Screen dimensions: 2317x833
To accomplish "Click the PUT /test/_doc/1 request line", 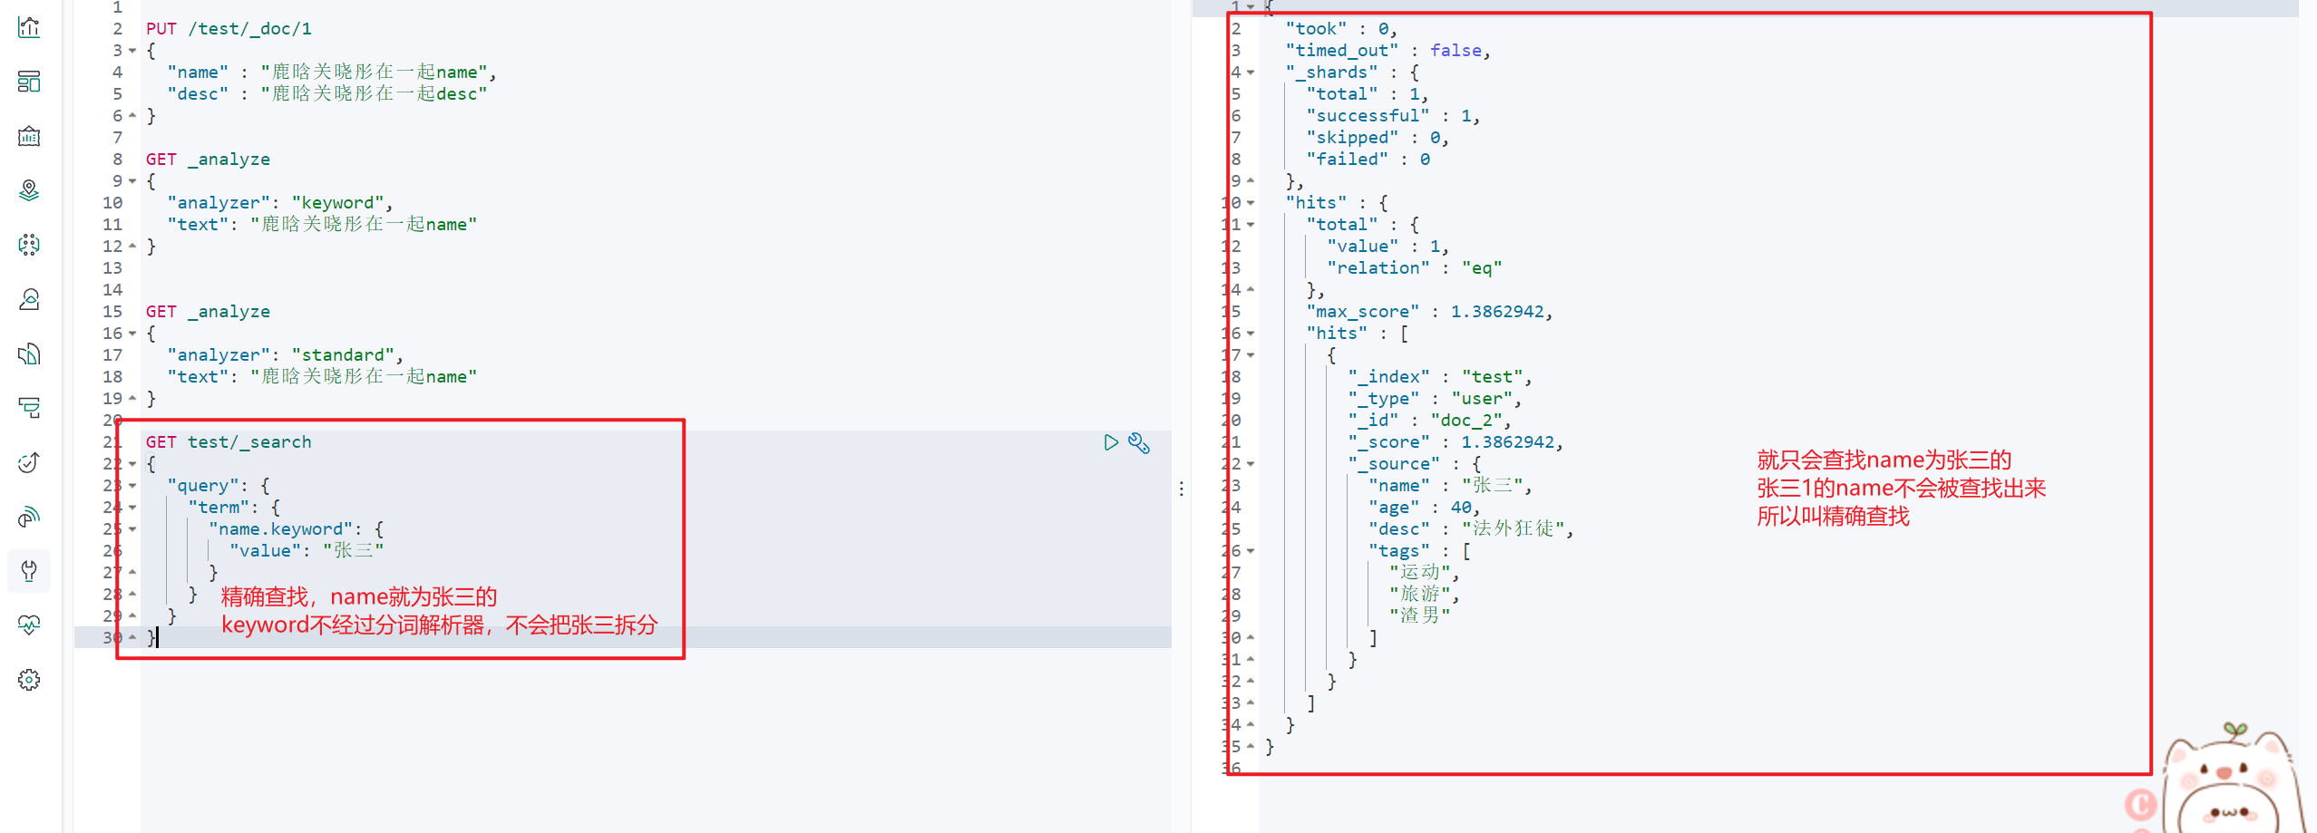I will point(229,29).
